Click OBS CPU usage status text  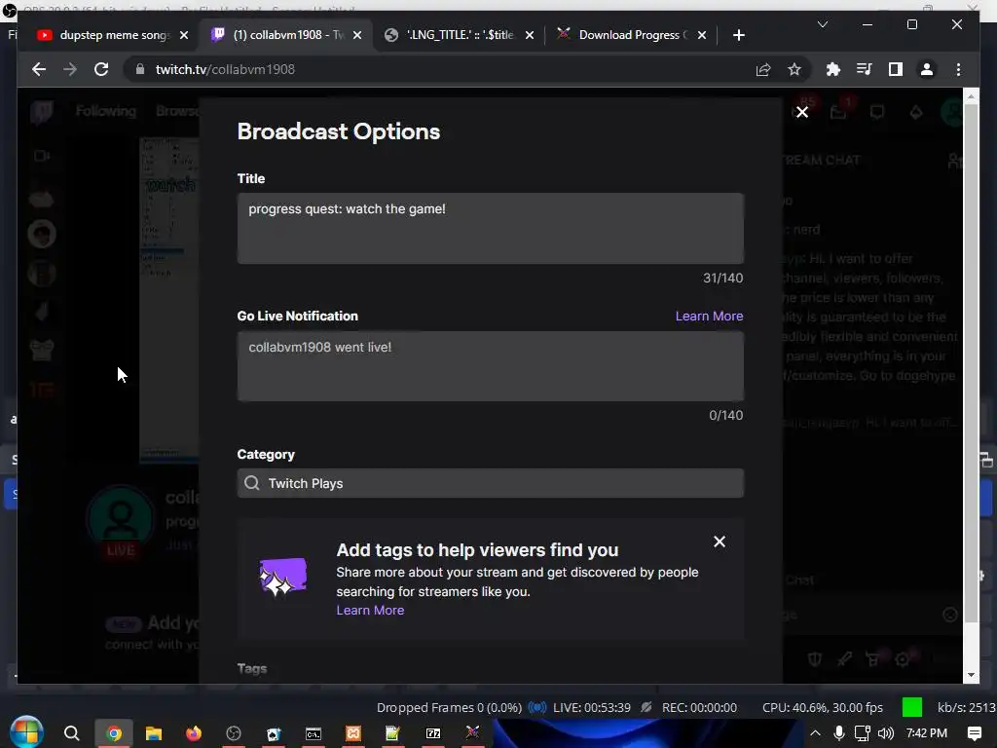[x=823, y=707]
